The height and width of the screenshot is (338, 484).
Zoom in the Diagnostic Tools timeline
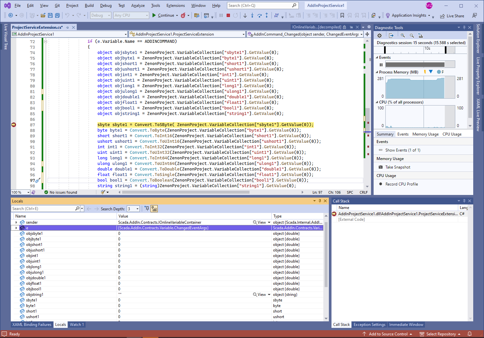tap(403, 36)
